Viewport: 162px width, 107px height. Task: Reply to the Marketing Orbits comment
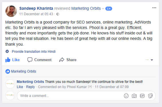coord(30,87)
